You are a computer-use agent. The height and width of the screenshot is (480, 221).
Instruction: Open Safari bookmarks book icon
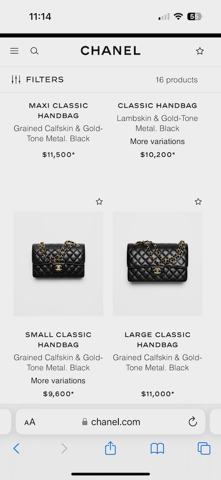[x=157, y=448]
